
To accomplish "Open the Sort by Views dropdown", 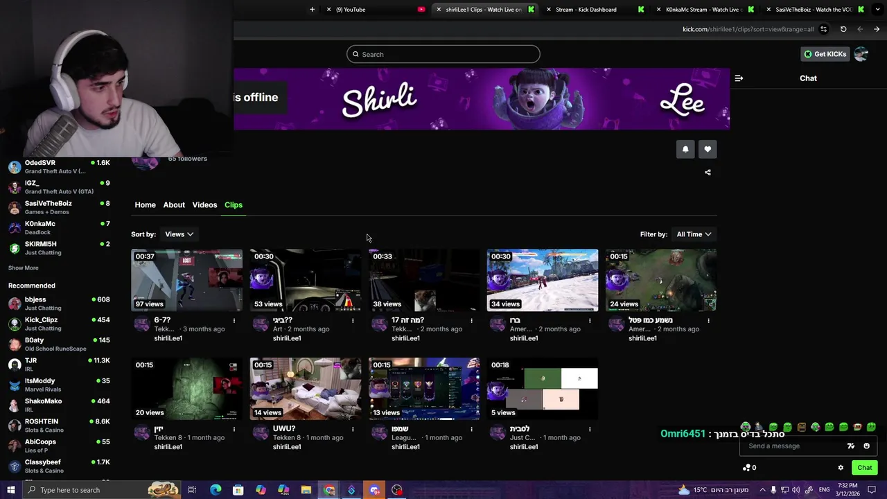I will (179, 234).
